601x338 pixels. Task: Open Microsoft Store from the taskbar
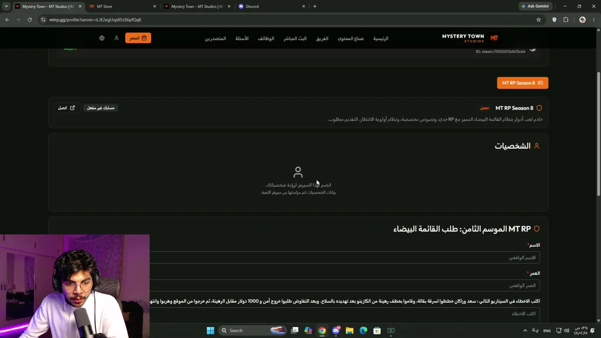click(377, 330)
